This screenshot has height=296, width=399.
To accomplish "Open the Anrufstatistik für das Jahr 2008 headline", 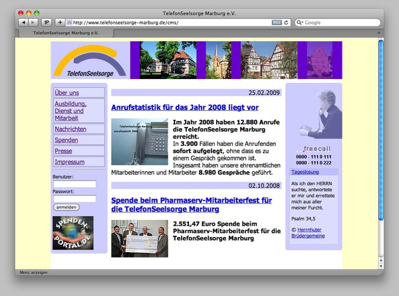I will point(185,108).
